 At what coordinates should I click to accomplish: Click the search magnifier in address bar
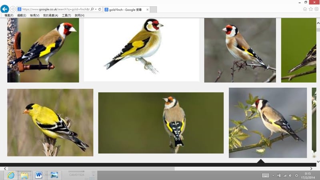pyautogui.click(x=92, y=9)
